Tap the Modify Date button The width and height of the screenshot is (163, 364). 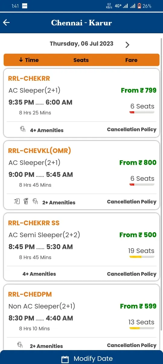pos(81,357)
